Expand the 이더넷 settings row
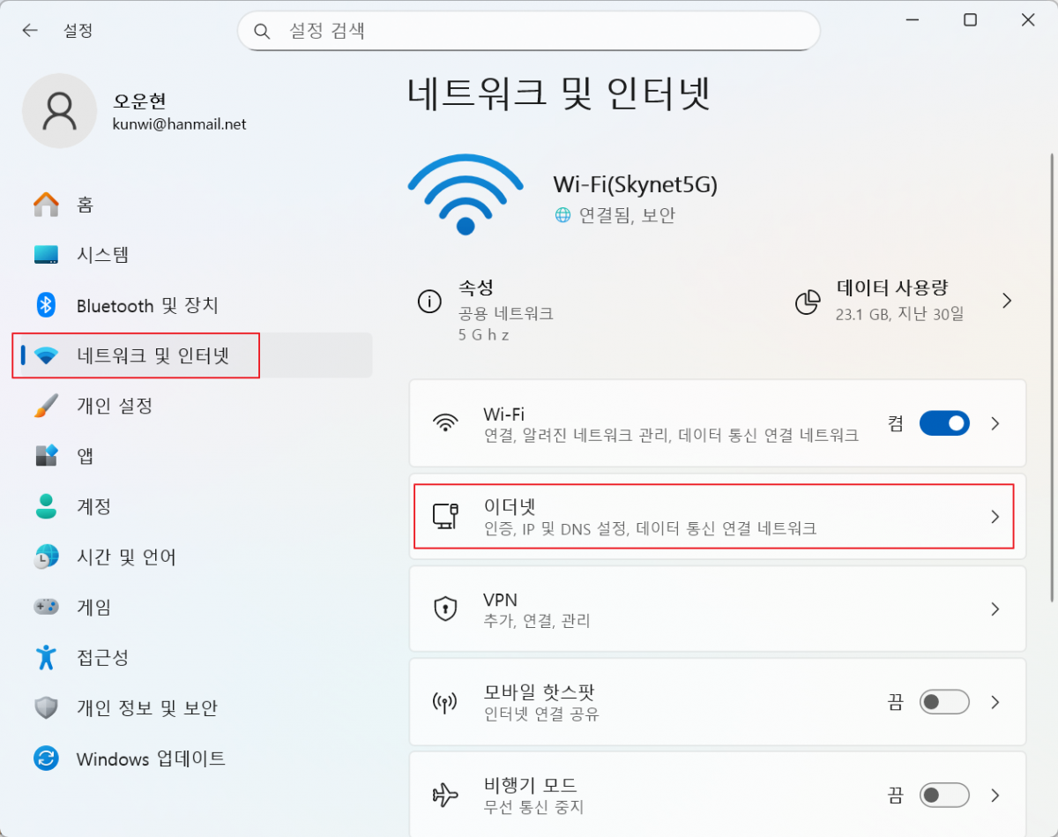Image resolution: width=1058 pixels, height=837 pixels. (995, 517)
